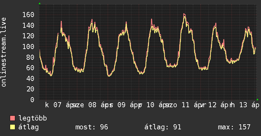Select the átlag label beside the yellow swatch

(x=29, y=127)
